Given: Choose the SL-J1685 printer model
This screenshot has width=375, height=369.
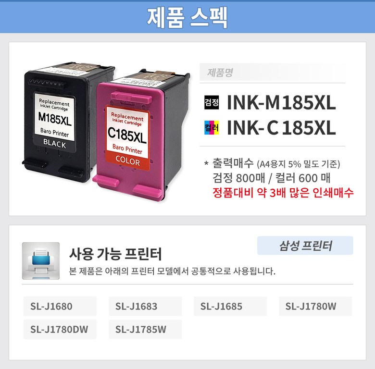Looking at the screenshot, I should (230, 306).
